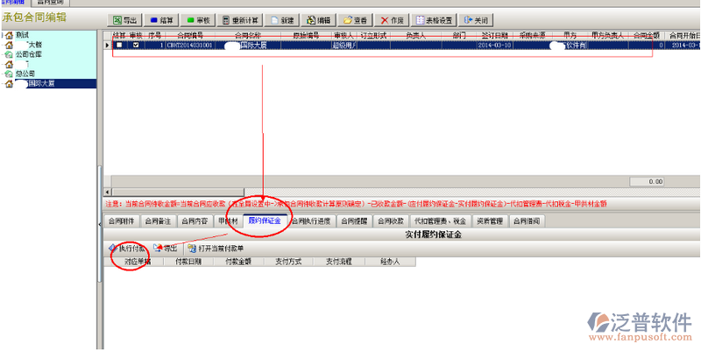Switch to the 合同附件 tab

click(121, 221)
